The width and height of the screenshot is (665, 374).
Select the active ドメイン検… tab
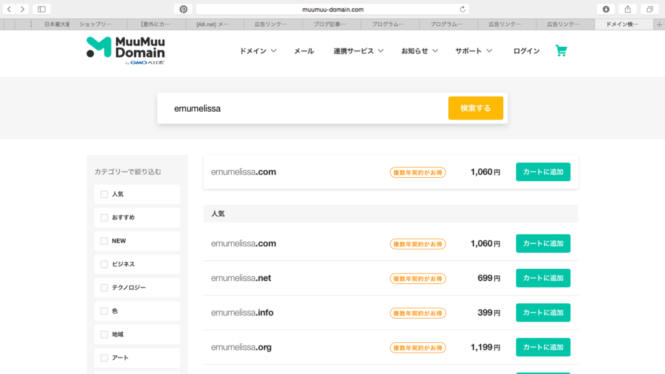tap(624, 24)
